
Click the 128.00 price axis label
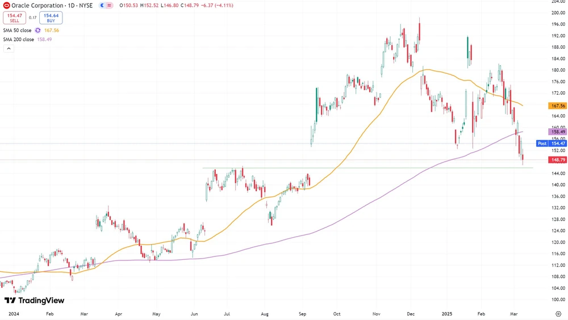pyautogui.click(x=558, y=219)
